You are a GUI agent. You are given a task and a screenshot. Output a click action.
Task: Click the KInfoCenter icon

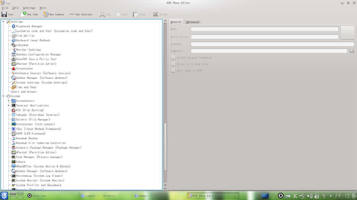pyautogui.click(x=14, y=124)
